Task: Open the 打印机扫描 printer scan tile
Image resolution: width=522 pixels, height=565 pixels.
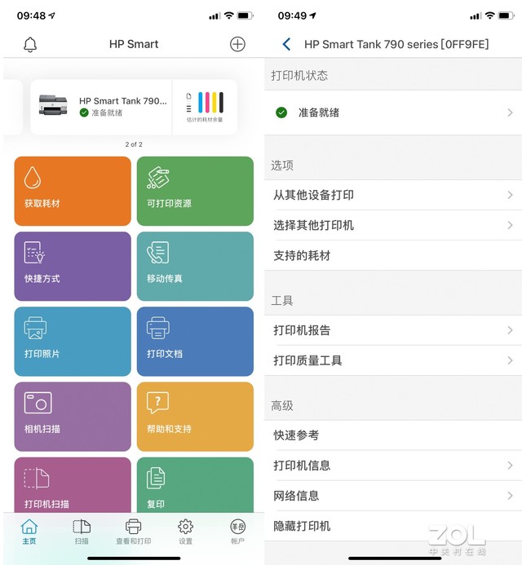Action: point(73,485)
